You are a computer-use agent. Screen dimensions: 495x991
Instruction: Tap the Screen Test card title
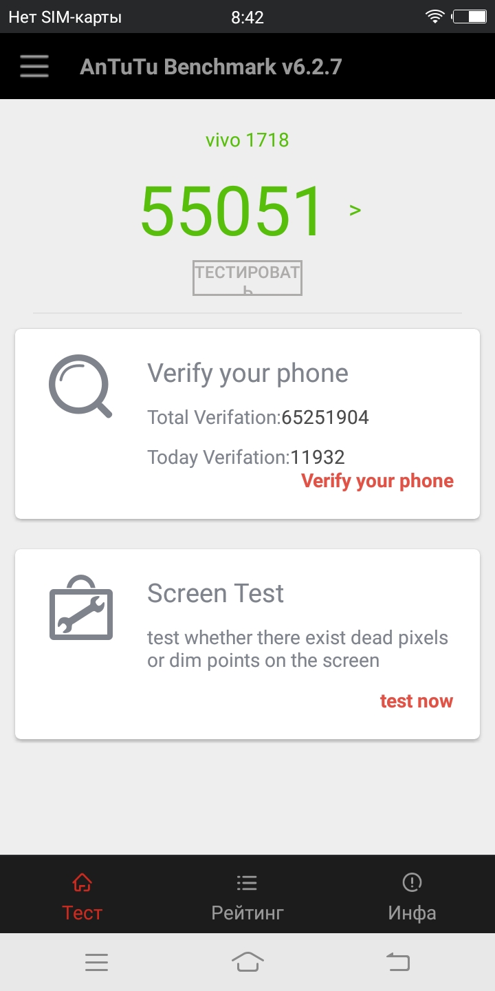pyautogui.click(x=215, y=593)
